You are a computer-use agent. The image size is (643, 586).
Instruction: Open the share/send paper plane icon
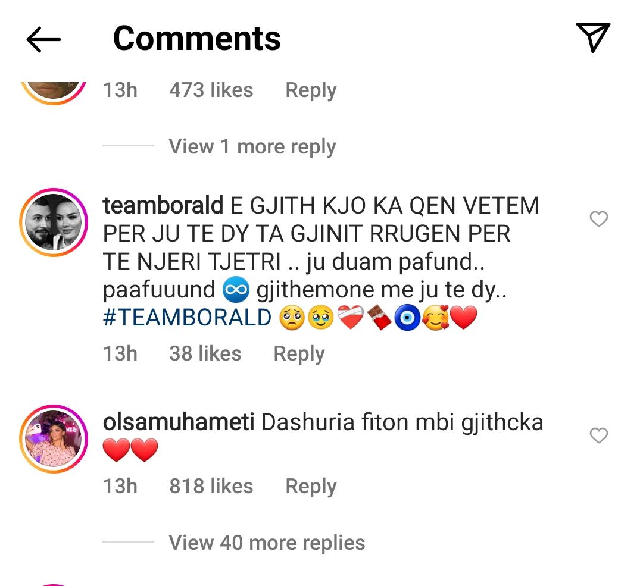pyautogui.click(x=593, y=37)
